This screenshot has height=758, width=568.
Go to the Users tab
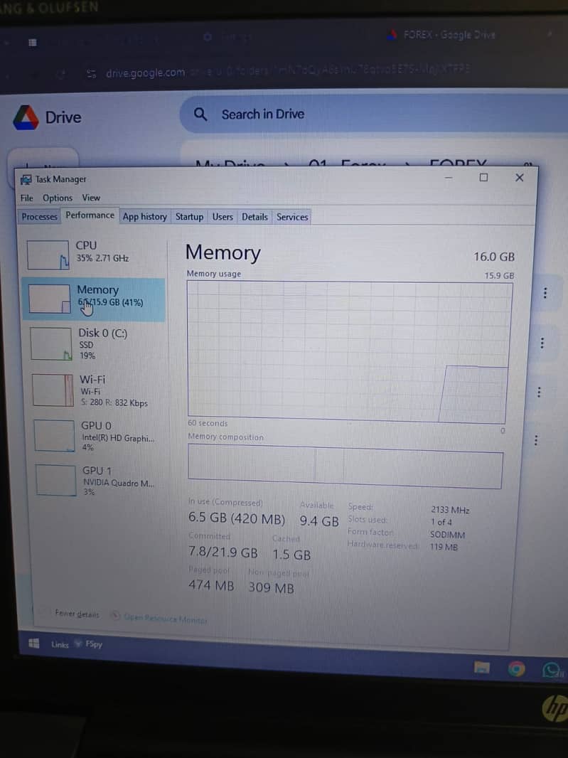pos(223,217)
